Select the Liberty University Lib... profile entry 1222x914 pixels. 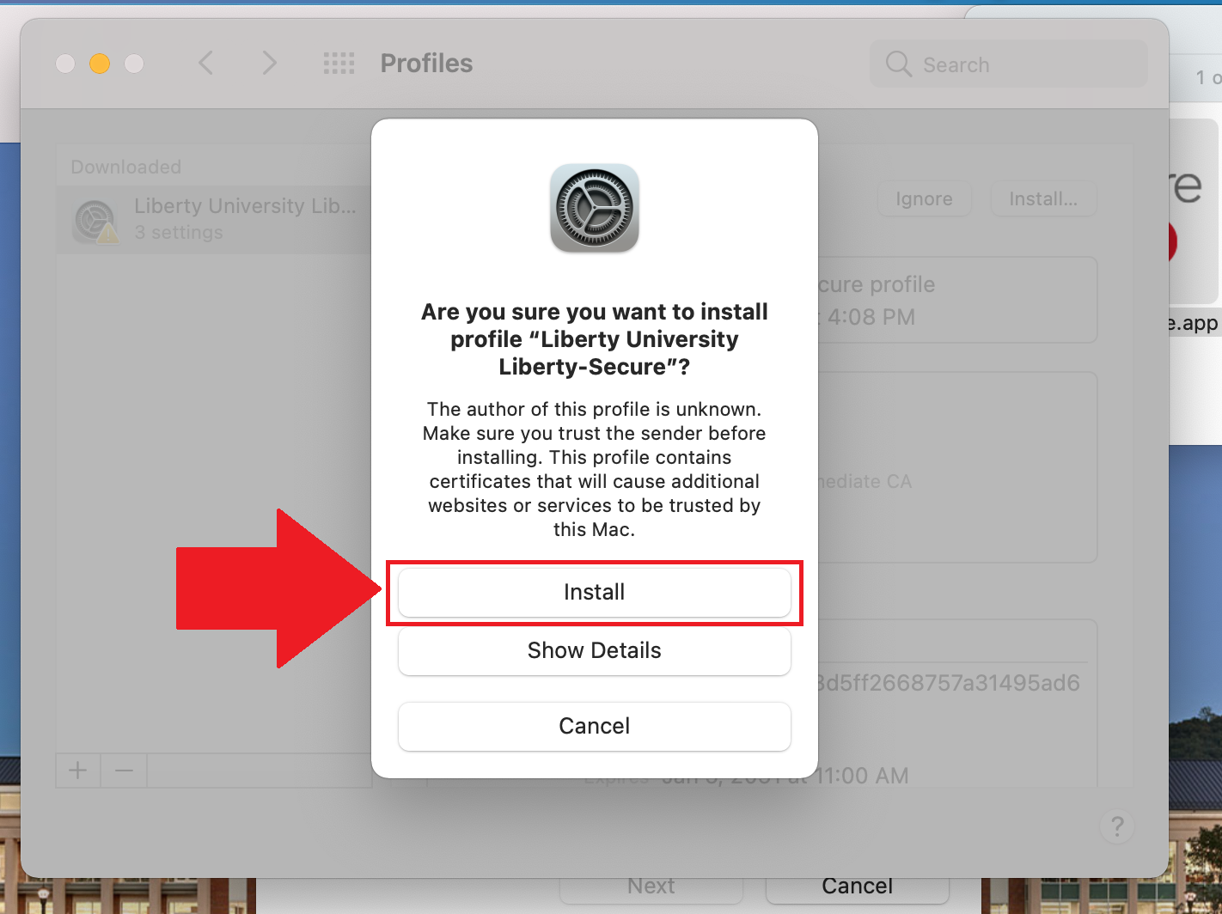[x=214, y=219]
